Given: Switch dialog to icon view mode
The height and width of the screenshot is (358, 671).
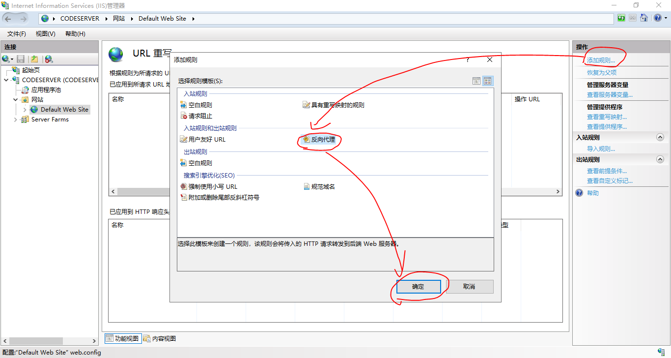Looking at the screenshot, I should (487, 81).
